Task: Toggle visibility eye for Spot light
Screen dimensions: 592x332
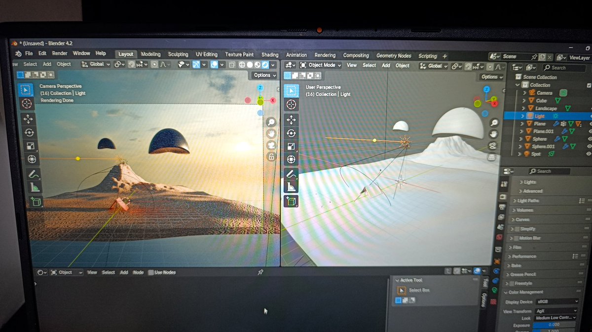Action: pos(589,154)
